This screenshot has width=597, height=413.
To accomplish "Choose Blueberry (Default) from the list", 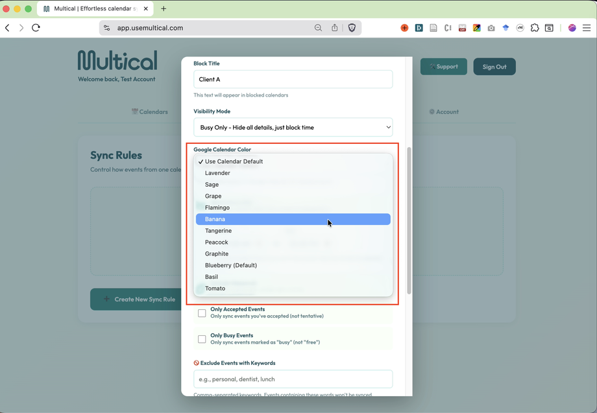I will click(x=293, y=265).
